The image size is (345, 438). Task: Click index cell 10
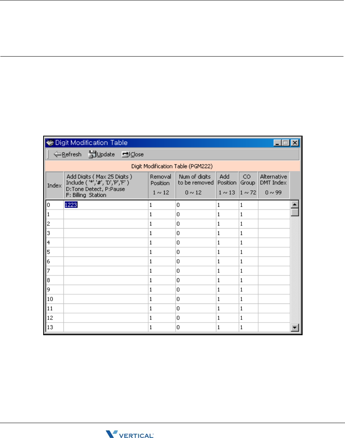coord(55,299)
